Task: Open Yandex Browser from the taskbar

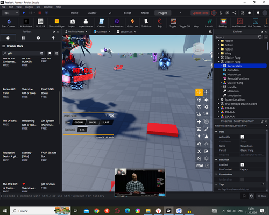Action: click(158, 211)
